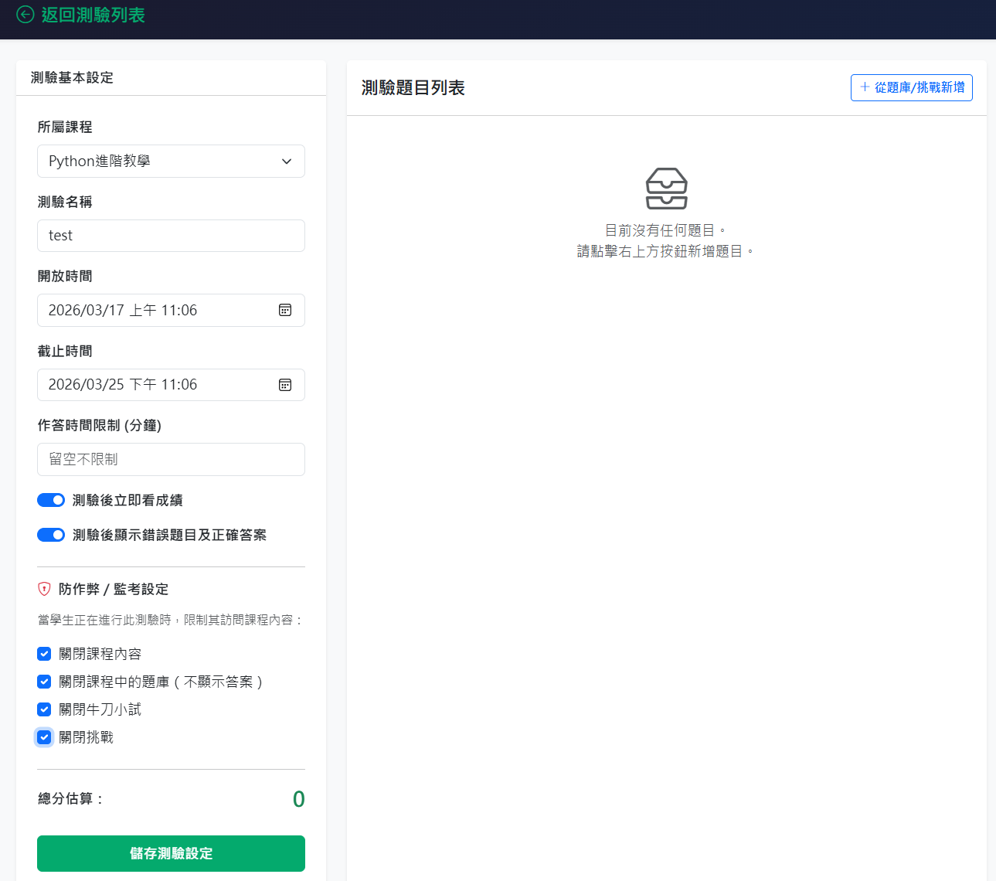Uncheck 關閉課程中的題庫 checkbox
996x881 pixels.
click(44, 682)
